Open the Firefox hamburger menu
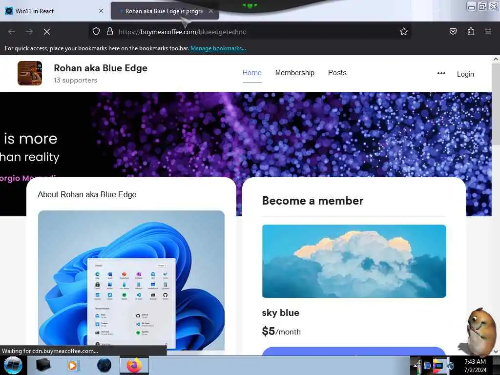 [488, 31]
